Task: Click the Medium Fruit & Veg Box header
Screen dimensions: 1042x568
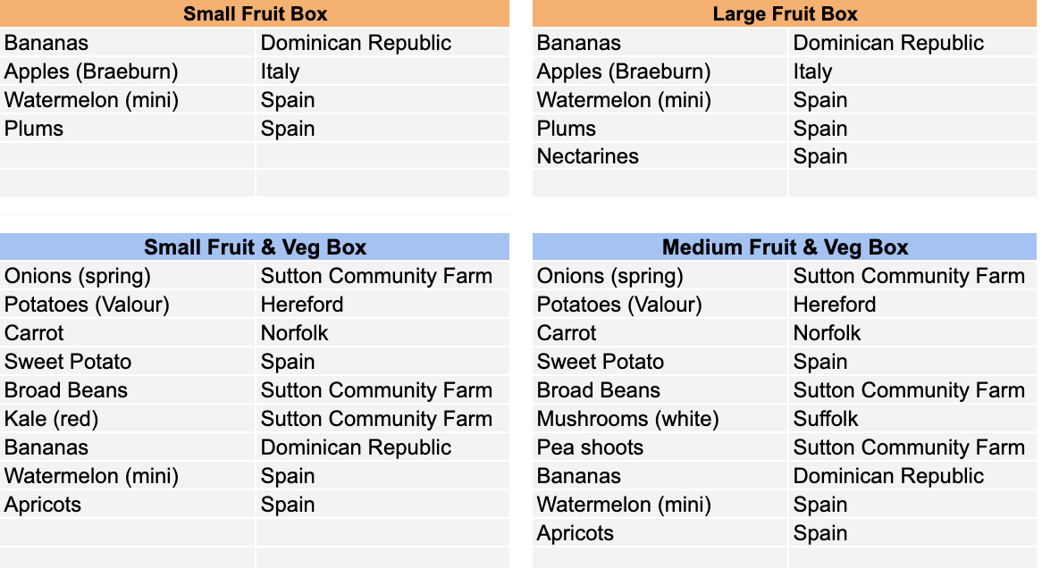Action: 784,247
